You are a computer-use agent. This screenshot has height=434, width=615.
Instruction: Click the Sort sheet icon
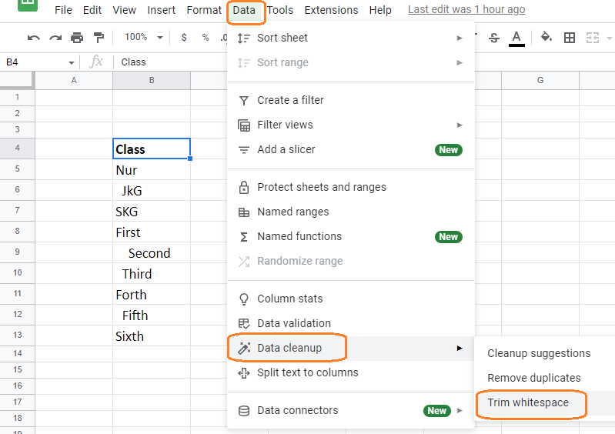click(x=243, y=38)
